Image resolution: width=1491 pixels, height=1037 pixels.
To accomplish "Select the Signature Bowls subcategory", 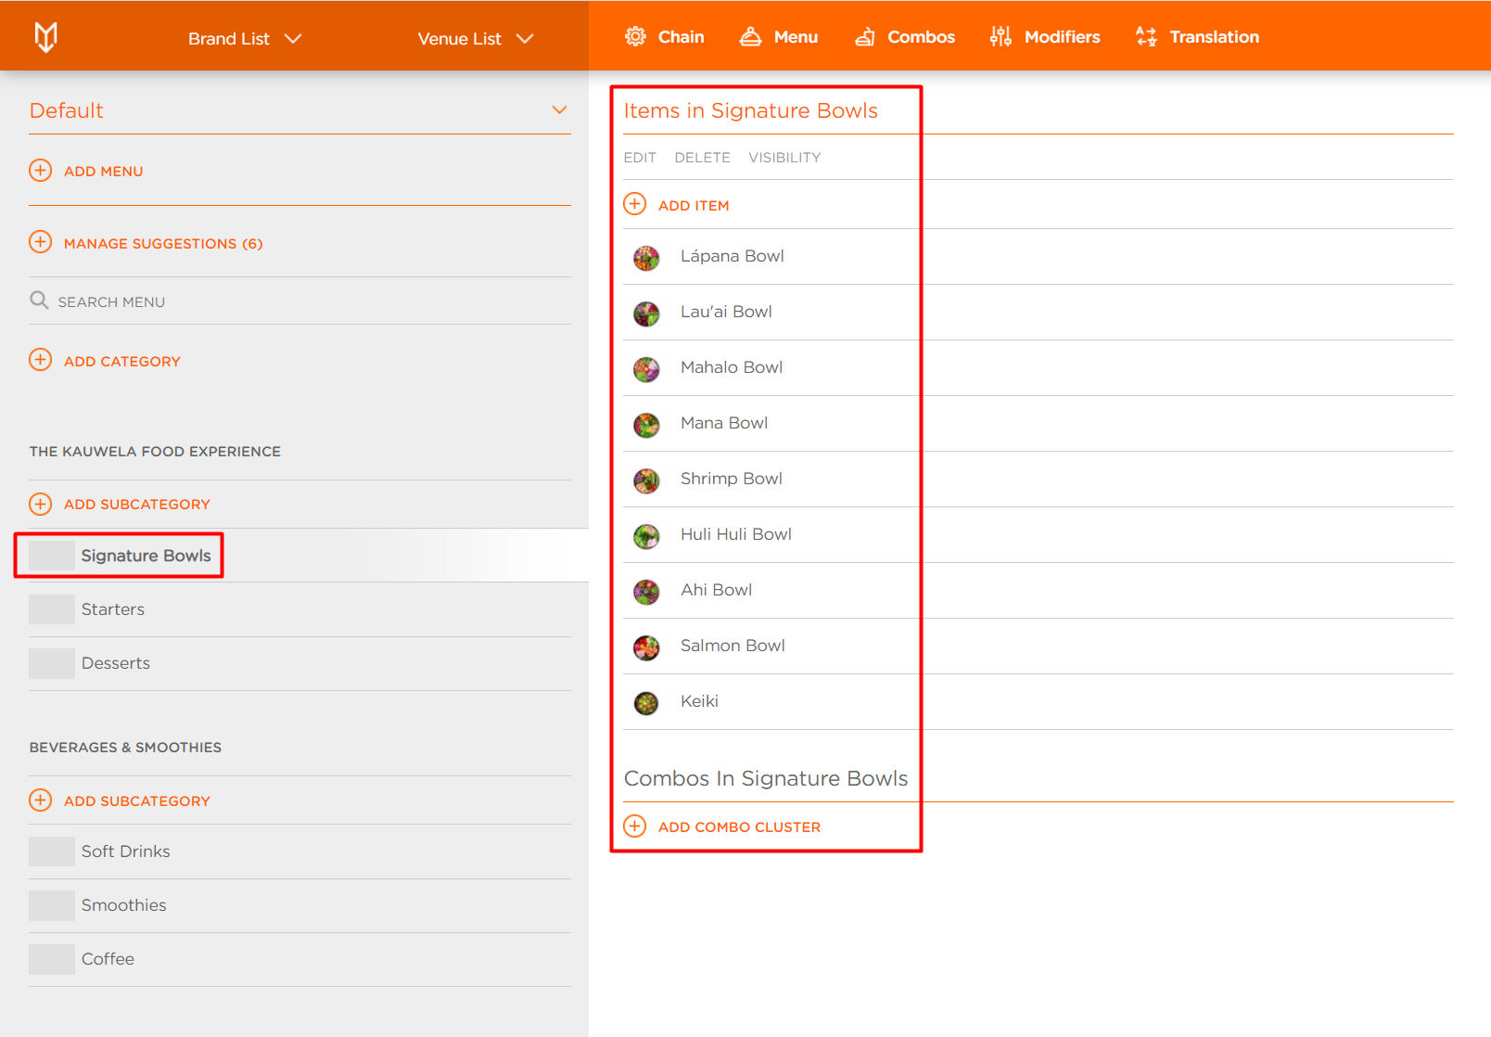I will 146,556.
